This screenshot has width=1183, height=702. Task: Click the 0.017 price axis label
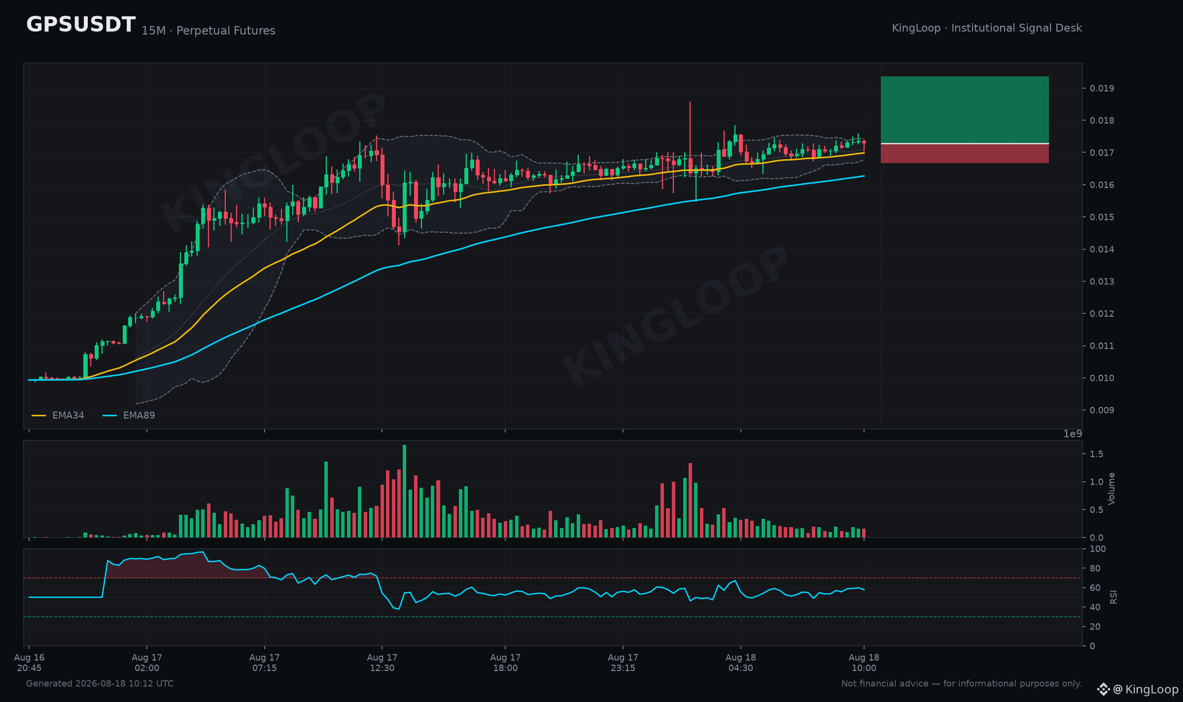pyautogui.click(x=1102, y=153)
